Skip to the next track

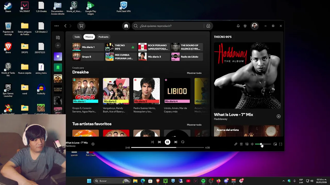point(176,142)
